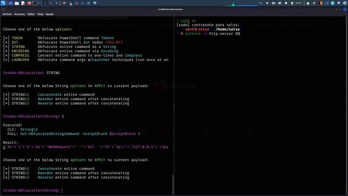Image resolution: width=348 pixels, height=196 pixels.
Task: Open the file manager launcher in panel
Action: click(x=17, y=3)
